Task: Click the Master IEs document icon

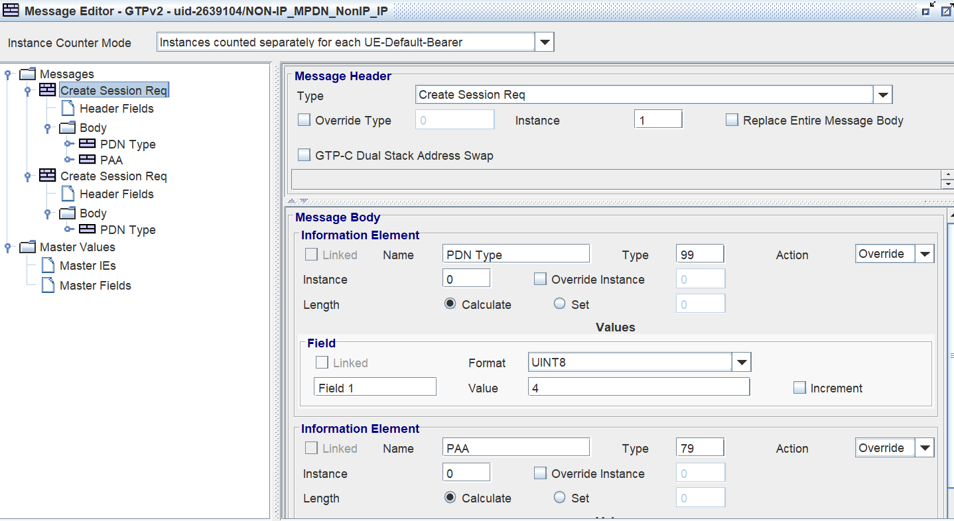Action: pyautogui.click(x=48, y=266)
